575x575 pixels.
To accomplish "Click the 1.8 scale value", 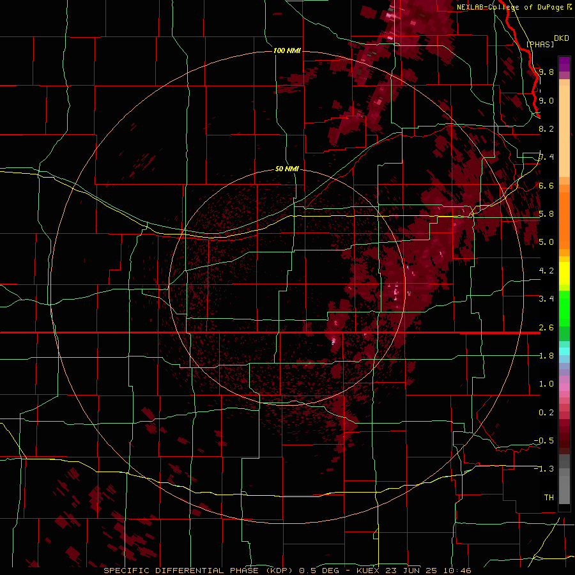I will tap(546, 356).
